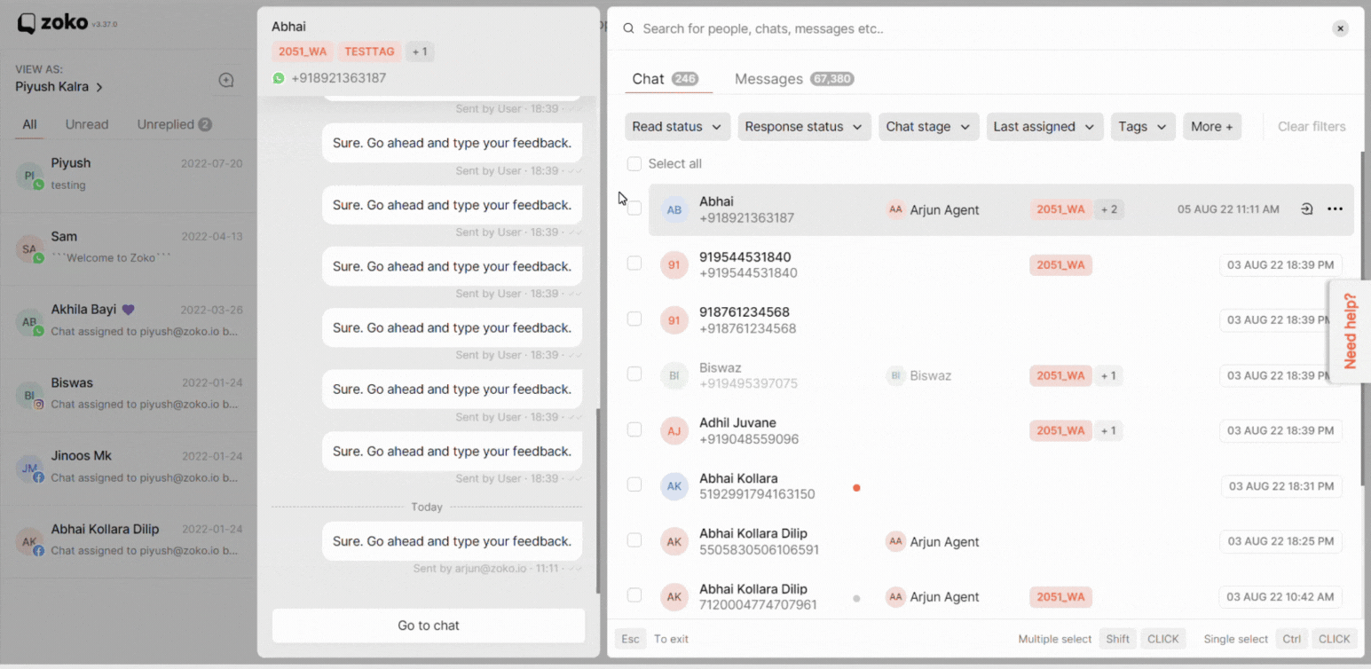Image resolution: width=1371 pixels, height=669 pixels.
Task: Open the Response status filter dropdown
Action: (x=804, y=127)
